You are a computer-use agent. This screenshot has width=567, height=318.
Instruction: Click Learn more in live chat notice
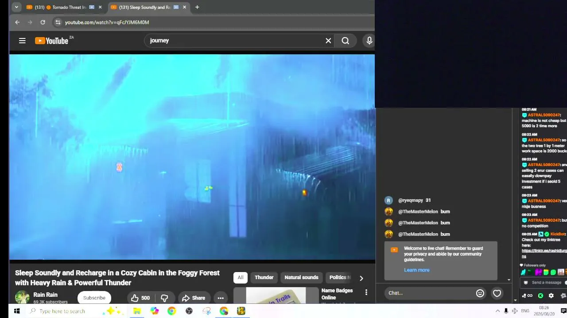tap(416, 270)
